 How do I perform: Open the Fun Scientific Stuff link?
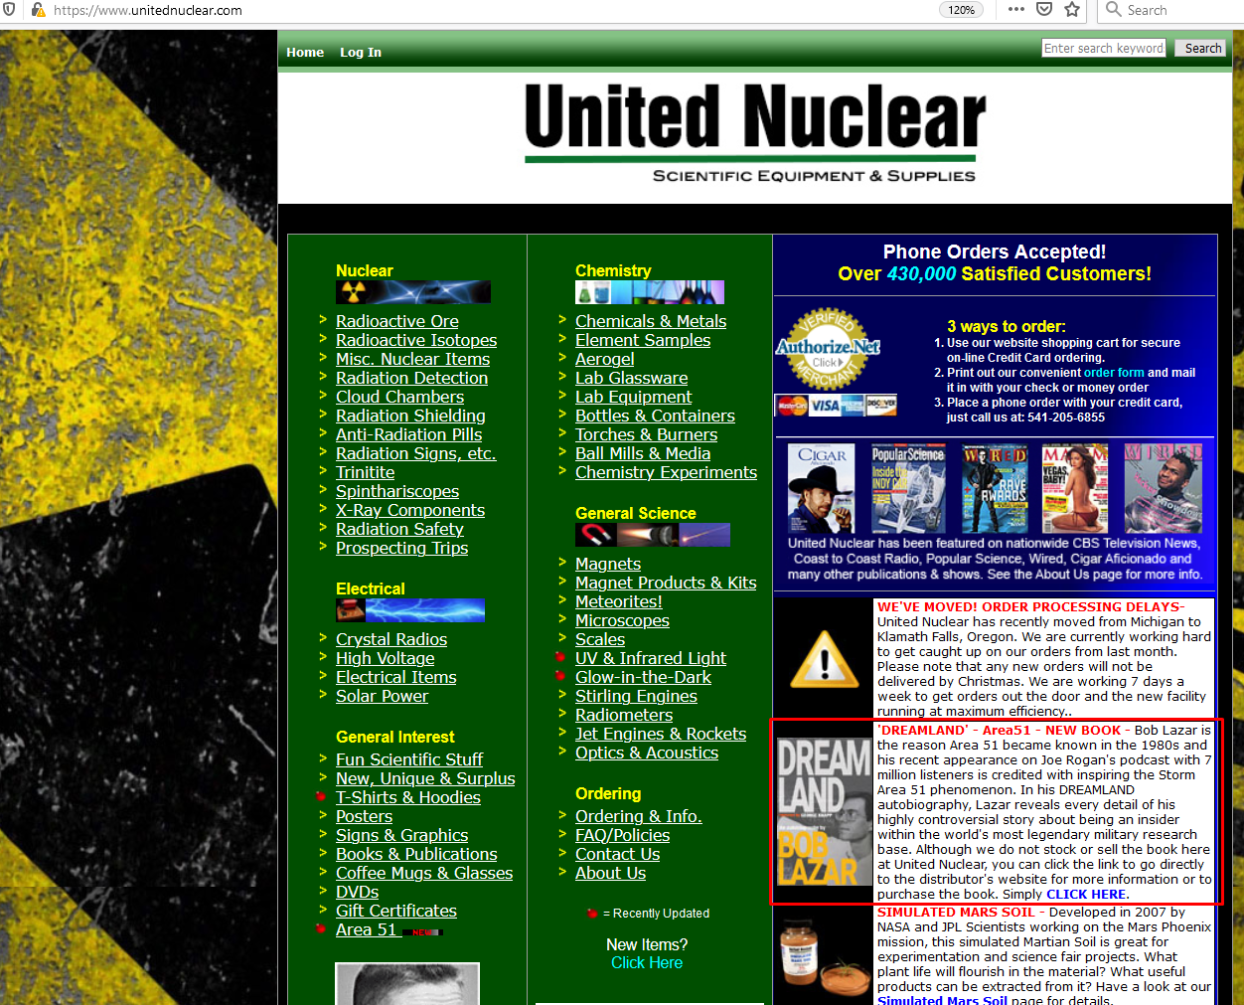pyautogui.click(x=409, y=759)
